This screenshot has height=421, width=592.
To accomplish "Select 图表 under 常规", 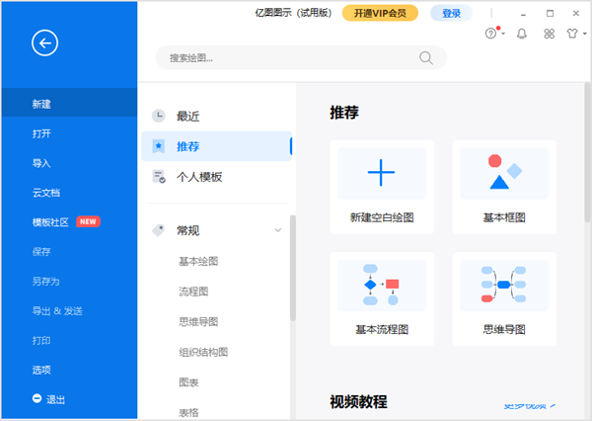I will [x=188, y=382].
